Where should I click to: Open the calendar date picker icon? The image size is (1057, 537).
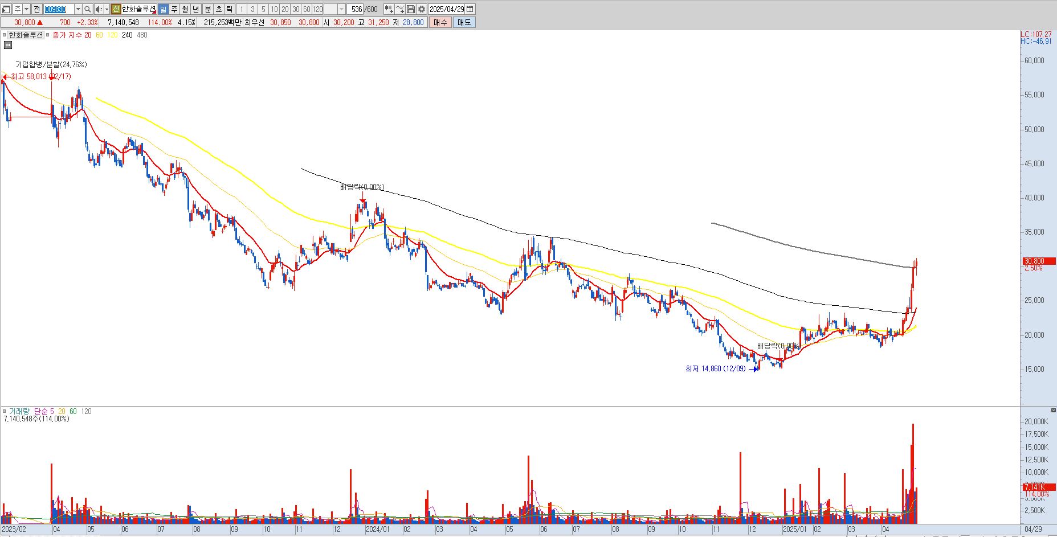click(470, 9)
